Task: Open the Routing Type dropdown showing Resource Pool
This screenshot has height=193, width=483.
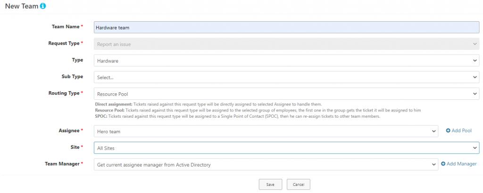Action: [x=286, y=94]
